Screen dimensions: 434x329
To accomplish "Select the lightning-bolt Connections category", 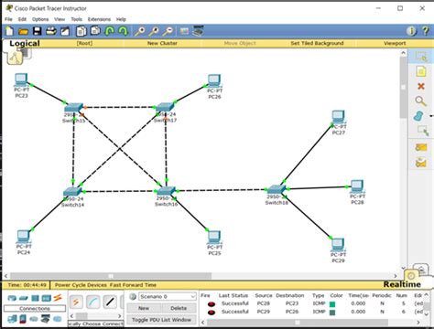I will click(x=57, y=298).
